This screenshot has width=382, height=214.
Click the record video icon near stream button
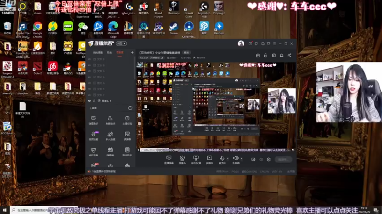tap(254, 159)
